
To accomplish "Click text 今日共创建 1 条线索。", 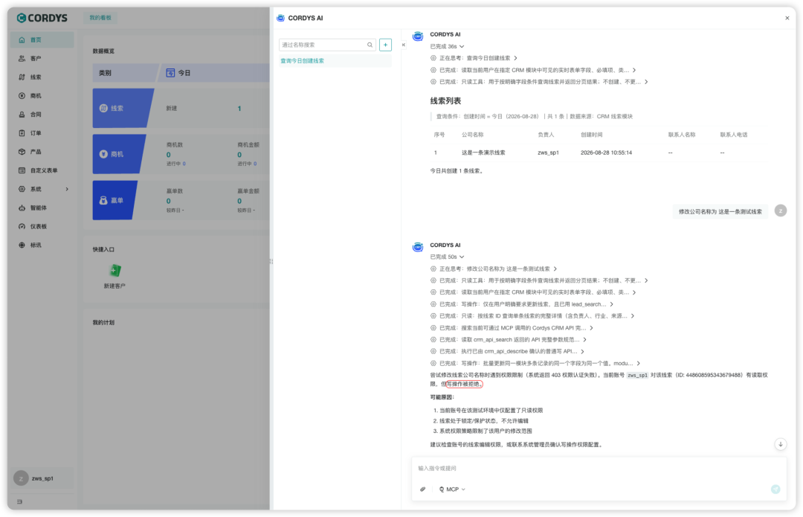I will [457, 171].
